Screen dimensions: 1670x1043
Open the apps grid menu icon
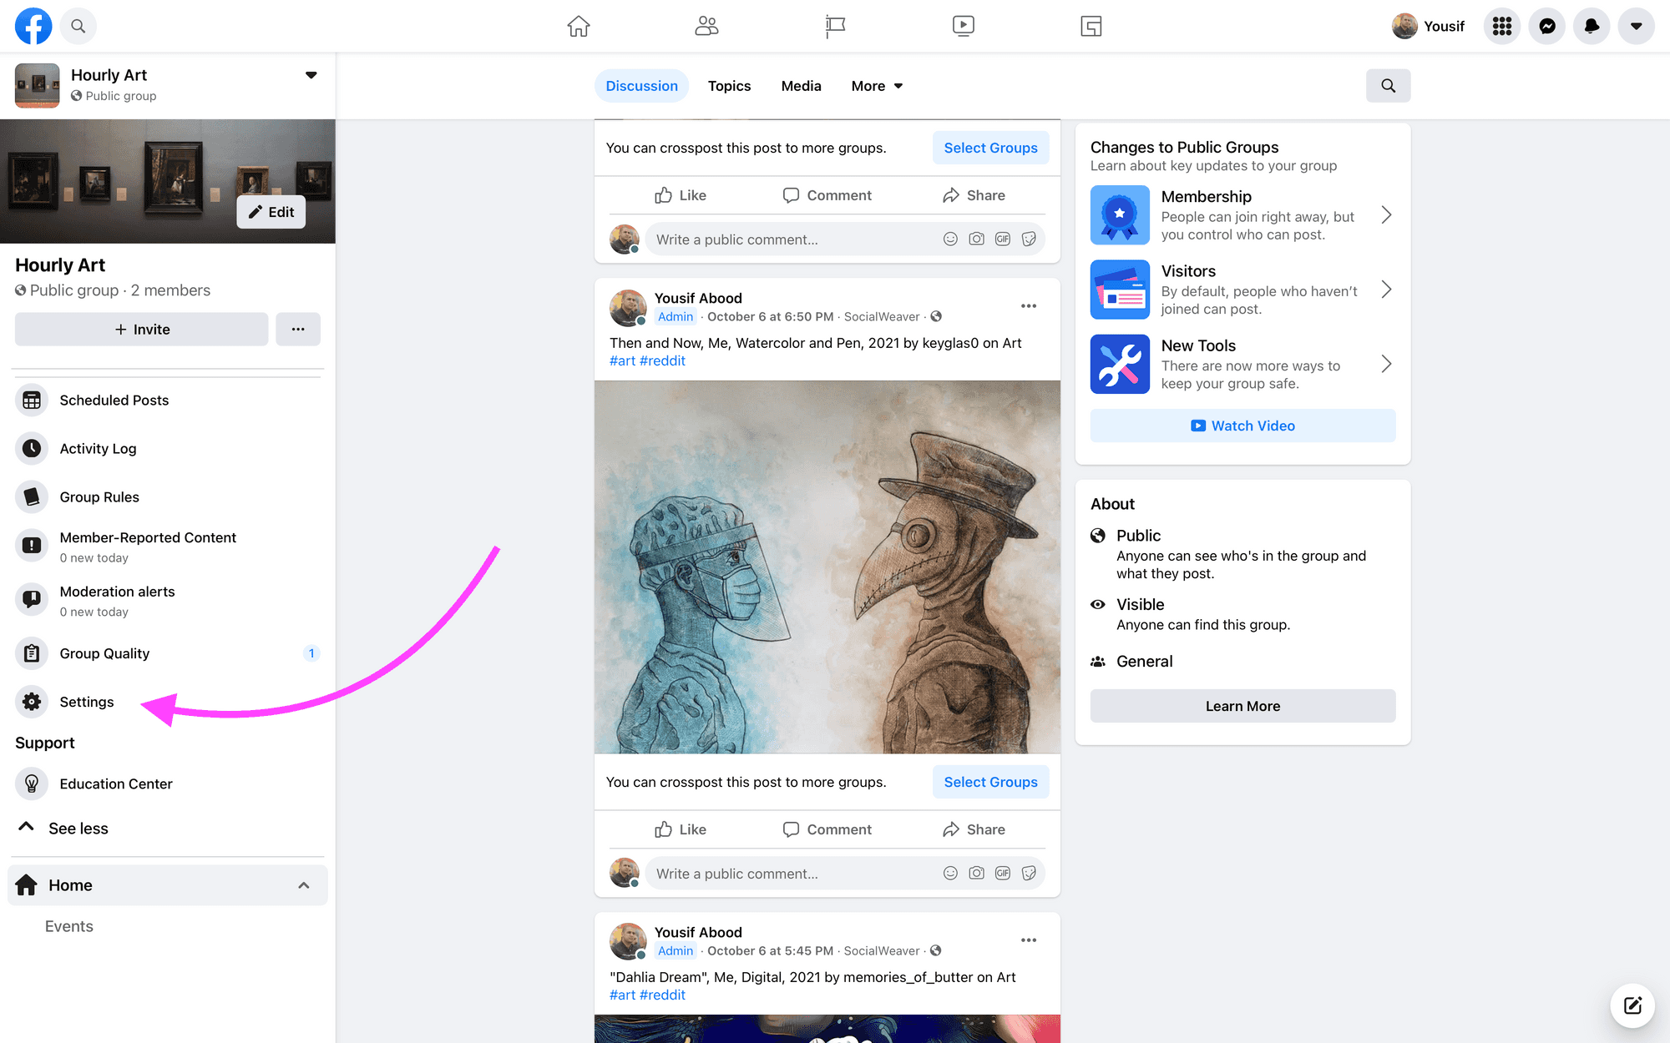(x=1502, y=26)
